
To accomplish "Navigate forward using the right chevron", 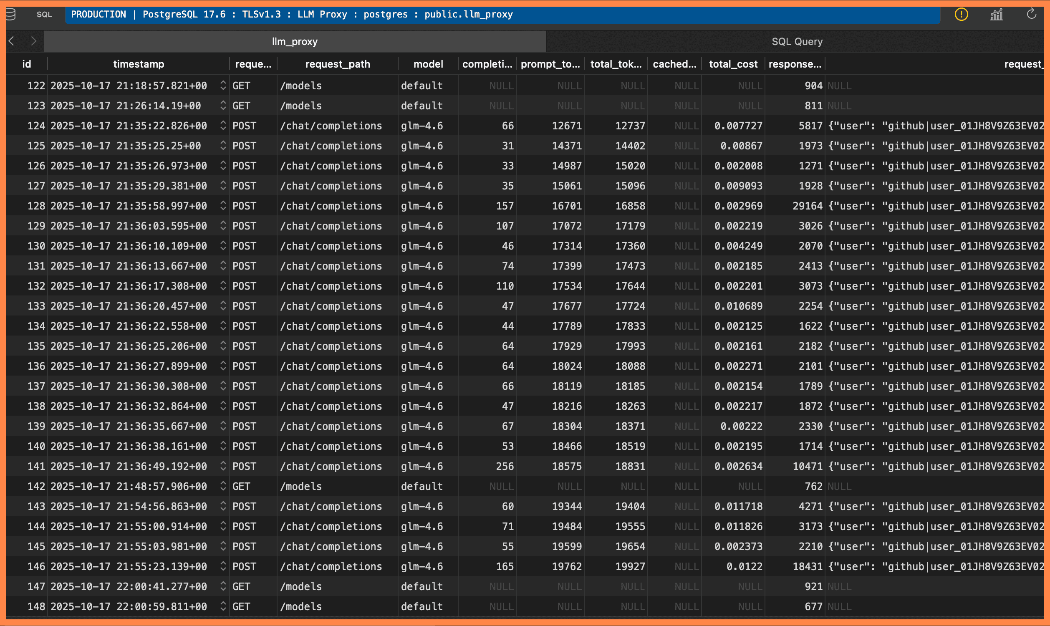I will (34, 41).
